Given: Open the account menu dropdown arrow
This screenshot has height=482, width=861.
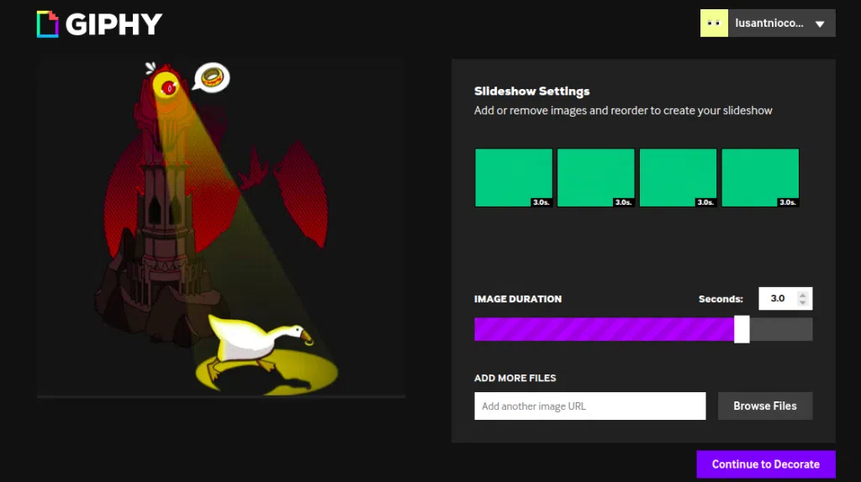Looking at the screenshot, I should pyautogui.click(x=820, y=24).
